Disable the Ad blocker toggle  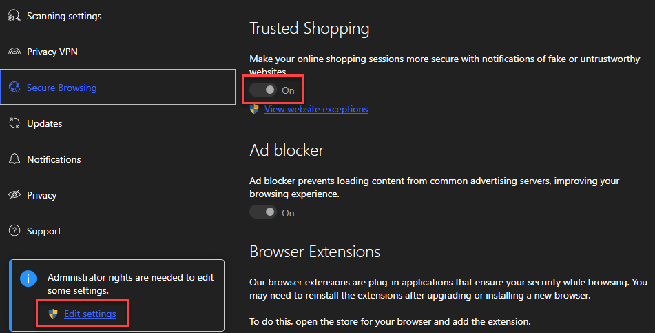(x=263, y=212)
